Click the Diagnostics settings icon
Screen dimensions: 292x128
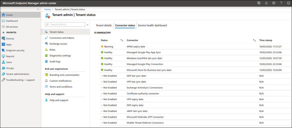pyautogui.click(x=46, y=56)
